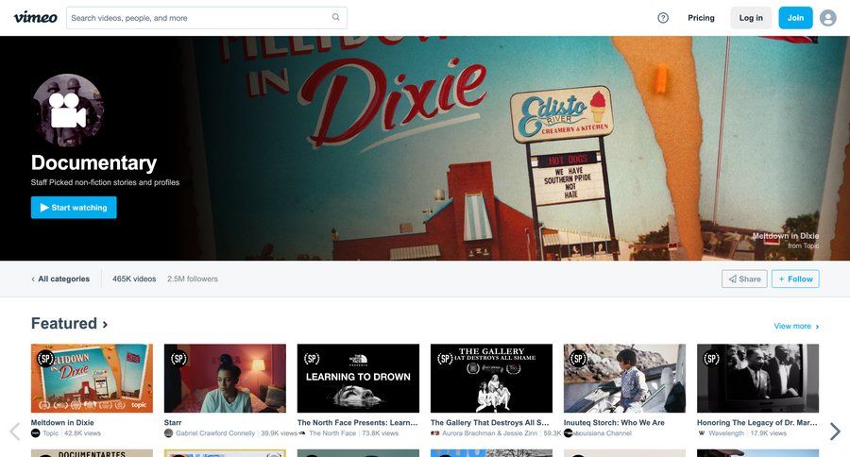Image resolution: width=850 pixels, height=457 pixels.
Task: Click the Meltdown in Dixie banner caption
Action: coord(785,236)
